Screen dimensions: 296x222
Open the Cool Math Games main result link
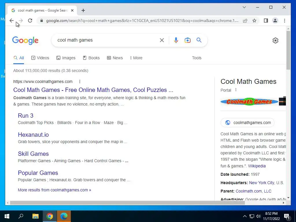pos(93,90)
